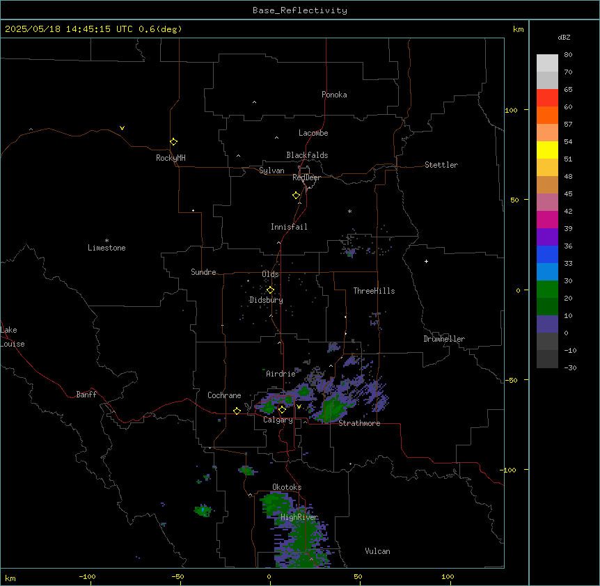Click the 80 value in the dBZ legend
The width and height of the screenshot is (600, 586).
568,55
